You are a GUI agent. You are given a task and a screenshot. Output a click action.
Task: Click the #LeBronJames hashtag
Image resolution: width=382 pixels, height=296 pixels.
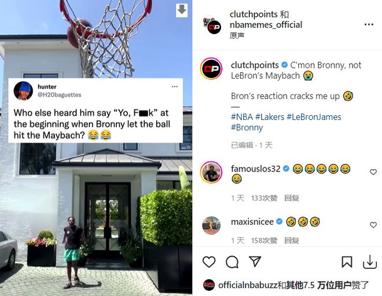(314, 117)
